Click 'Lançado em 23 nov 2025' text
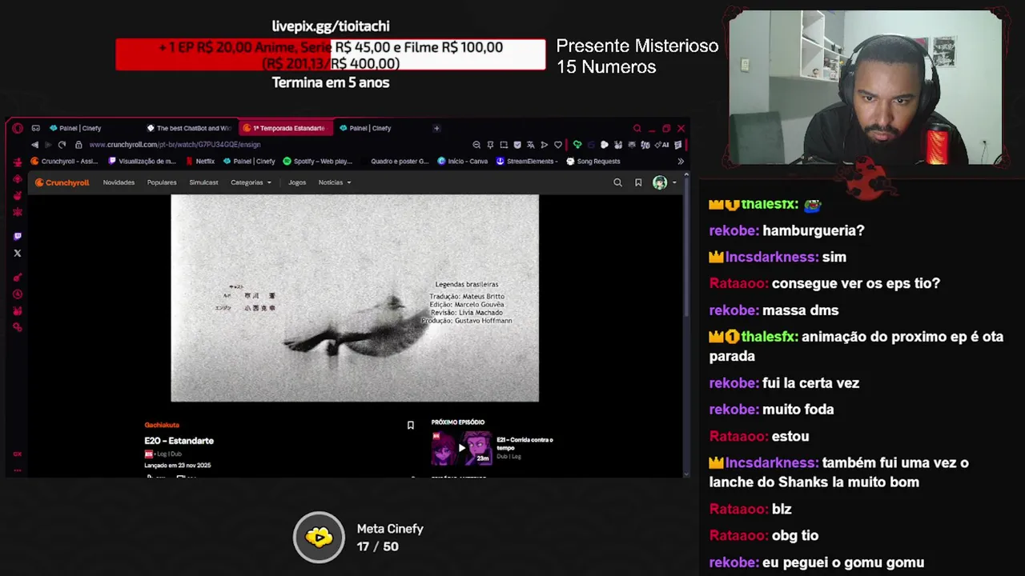 point(177,465)
